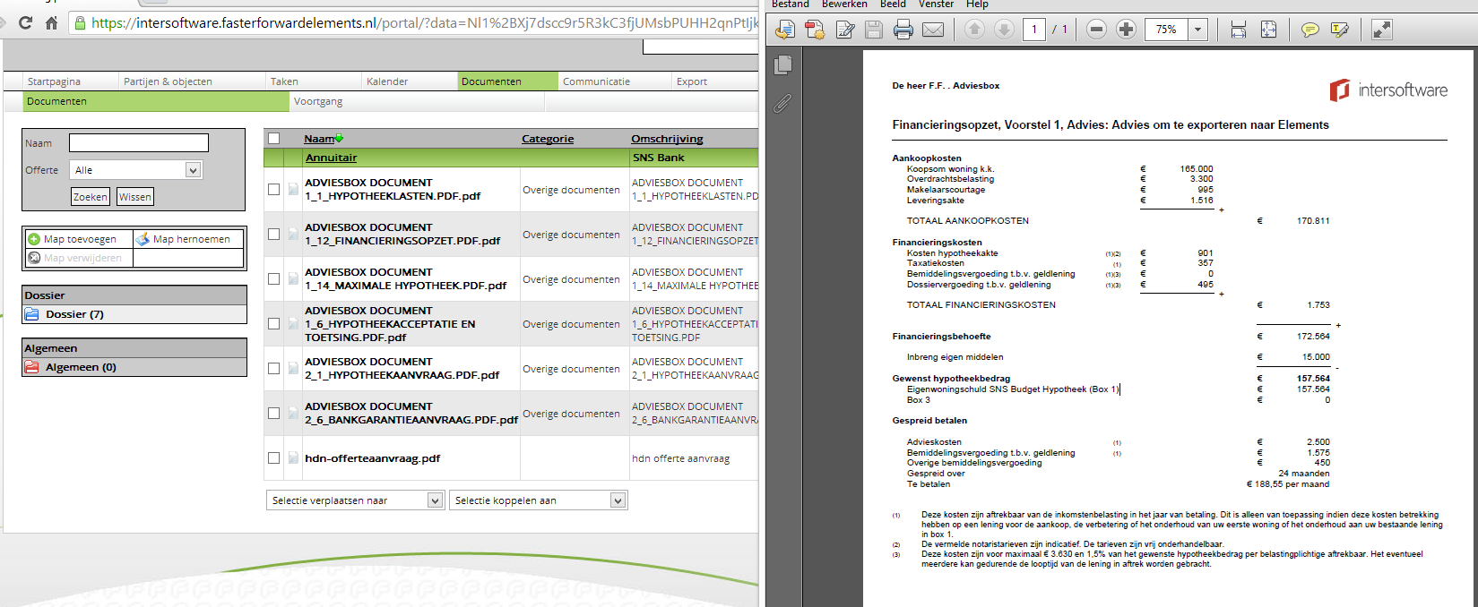Sort by the Categorie column header

click(548, 139)
